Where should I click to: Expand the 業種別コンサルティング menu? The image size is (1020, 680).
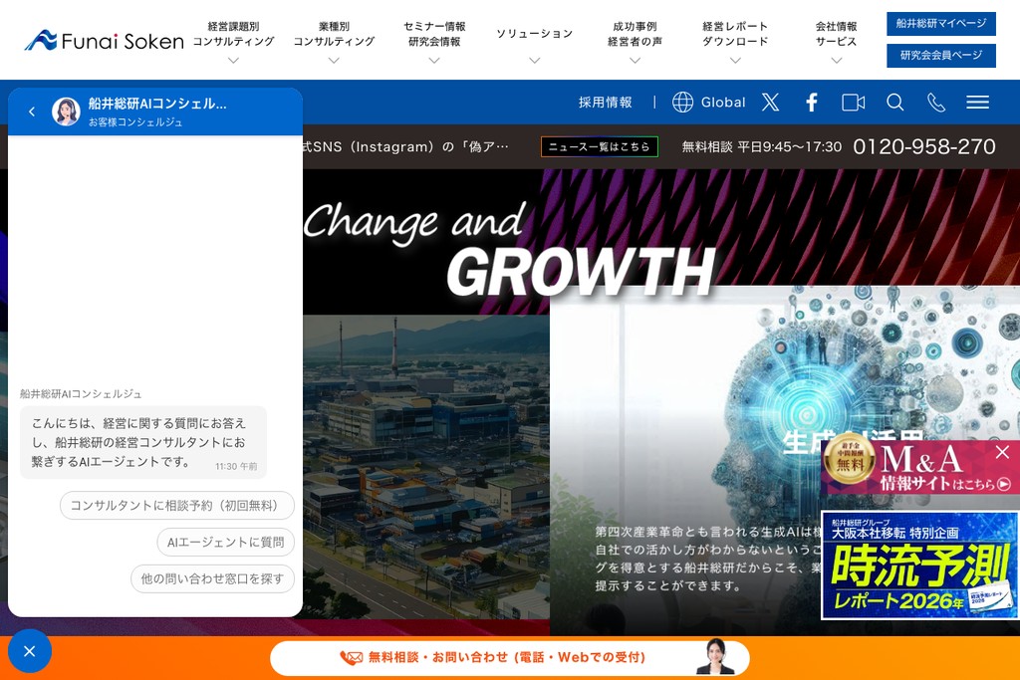pos(334,41)
